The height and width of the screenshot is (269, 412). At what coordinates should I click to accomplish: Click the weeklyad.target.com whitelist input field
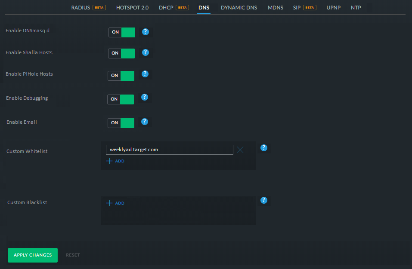tap(169, 150)
